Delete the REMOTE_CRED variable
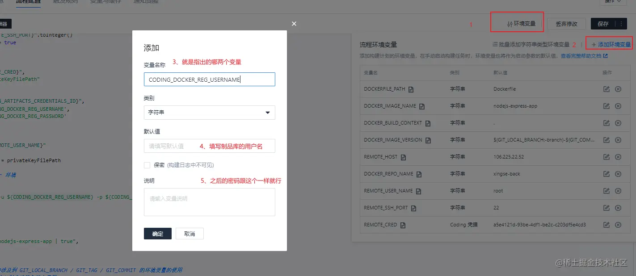The height and width of the screenshot is (276, 636). click(x=618, y=225)
